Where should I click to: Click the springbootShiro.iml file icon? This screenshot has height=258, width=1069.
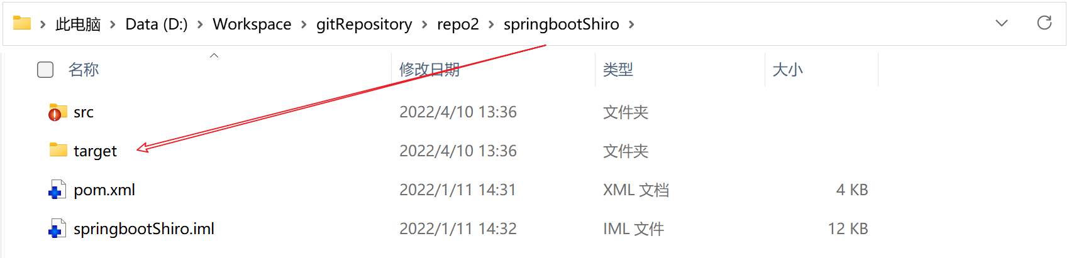[x=57, y=228]
